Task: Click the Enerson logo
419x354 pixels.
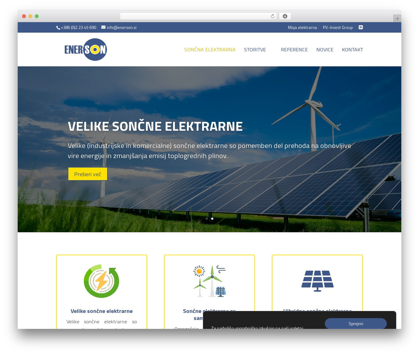Action: [86, 50]
